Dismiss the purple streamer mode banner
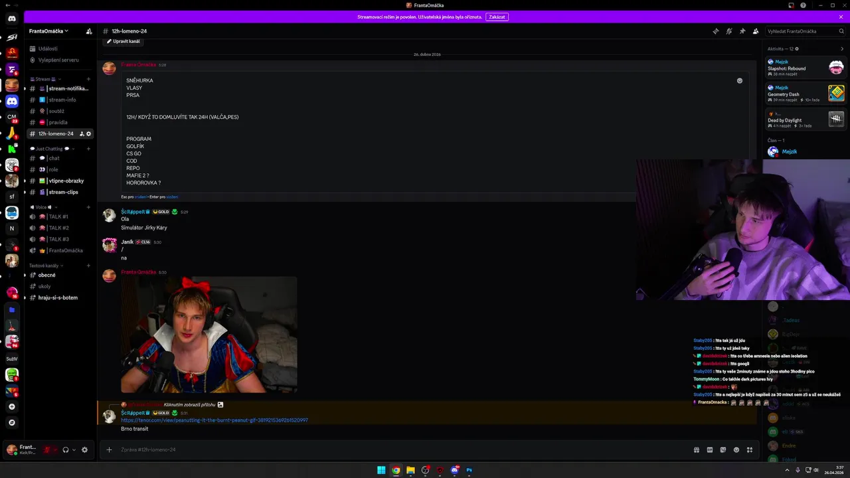This screenshot has width=850, height=478. (841, 17)
